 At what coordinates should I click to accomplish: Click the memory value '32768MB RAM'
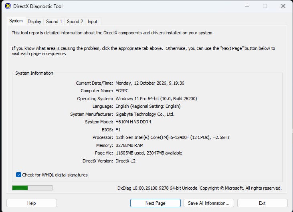coord(129,145)
